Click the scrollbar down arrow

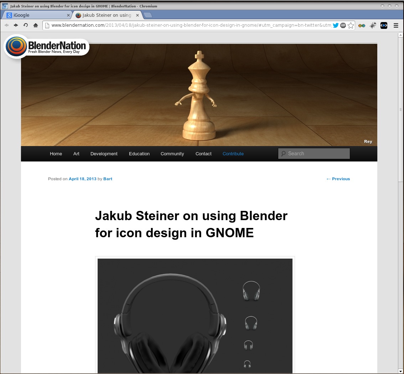(x=400, y=371)
